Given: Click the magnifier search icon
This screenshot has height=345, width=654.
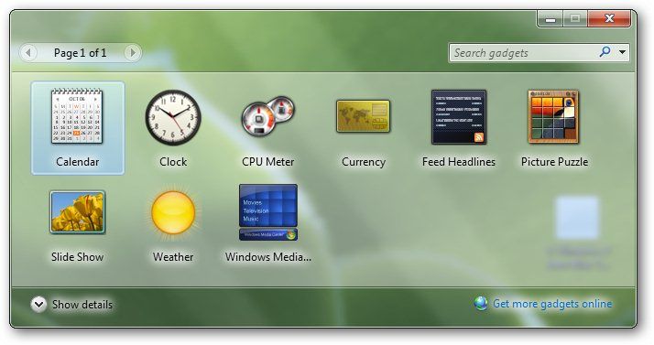Looking at the screenshot, I should [605, 52].
